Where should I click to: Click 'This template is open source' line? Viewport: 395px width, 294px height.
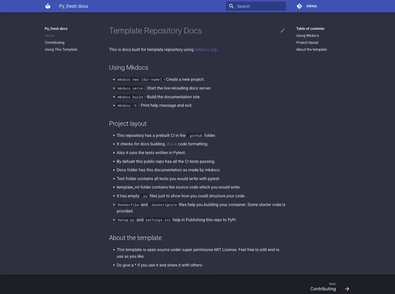pyautogui.click(x=198, y=253)
